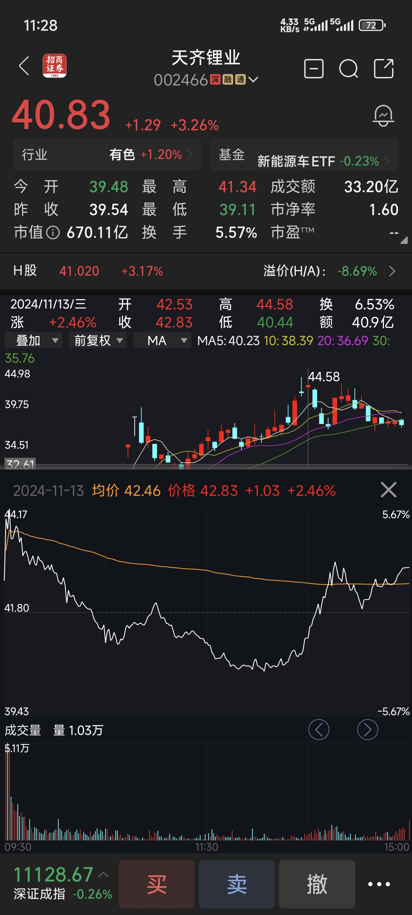The image size is (412, 915).
Task: Tap the 买 buy button
Action: click(x=157, y=884)
